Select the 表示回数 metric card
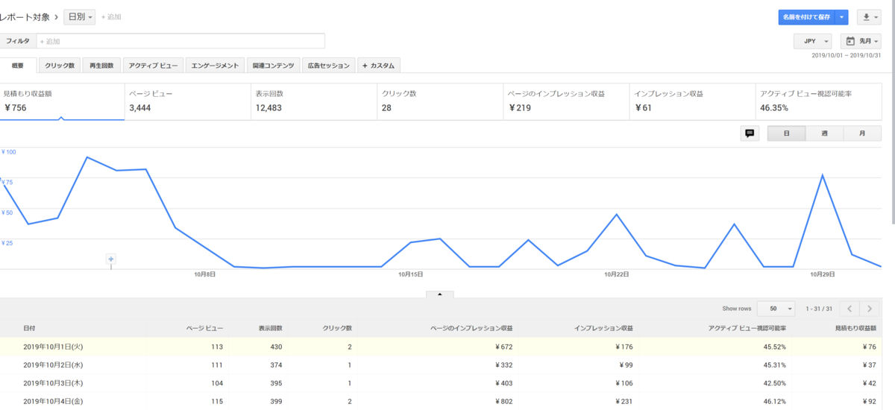 [314, 101]
